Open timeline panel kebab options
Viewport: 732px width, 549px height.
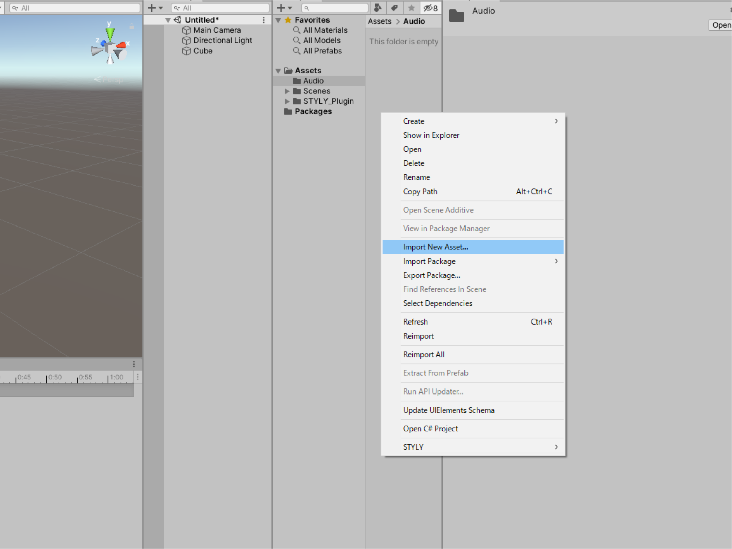(x=134, y=364)
